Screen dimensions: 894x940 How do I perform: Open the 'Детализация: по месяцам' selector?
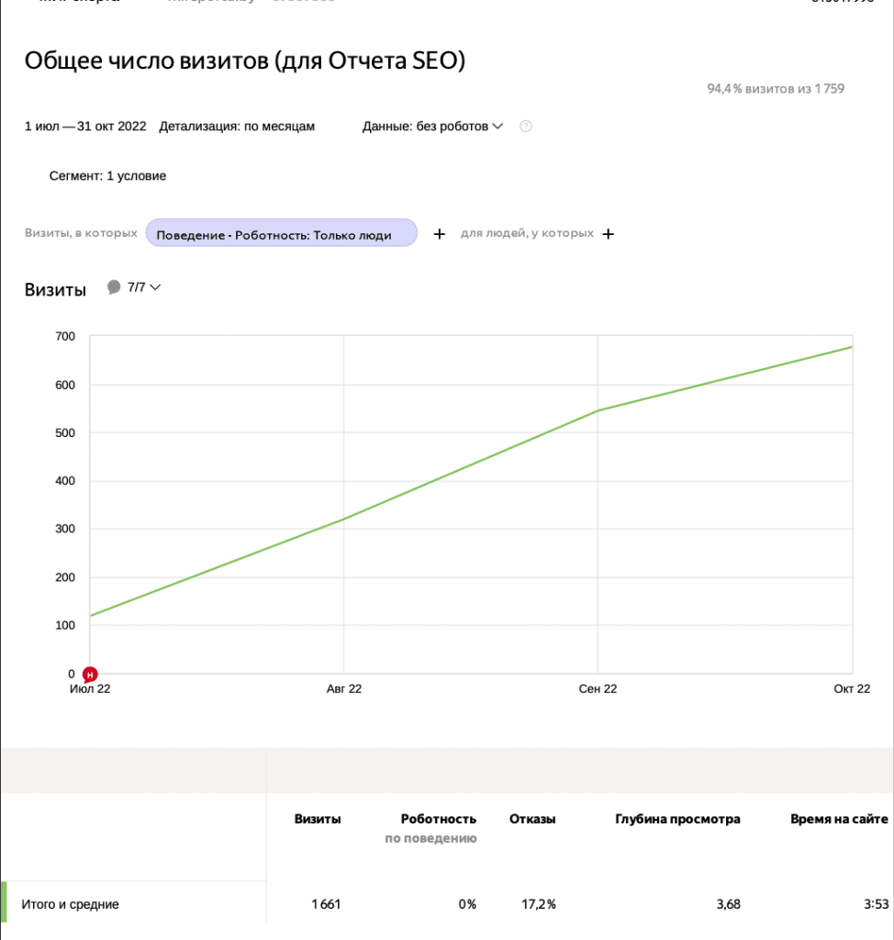[x=237, y=127]
